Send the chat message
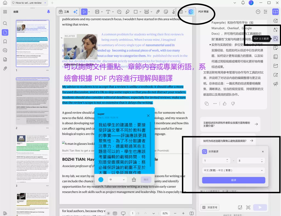 point(260,207)
